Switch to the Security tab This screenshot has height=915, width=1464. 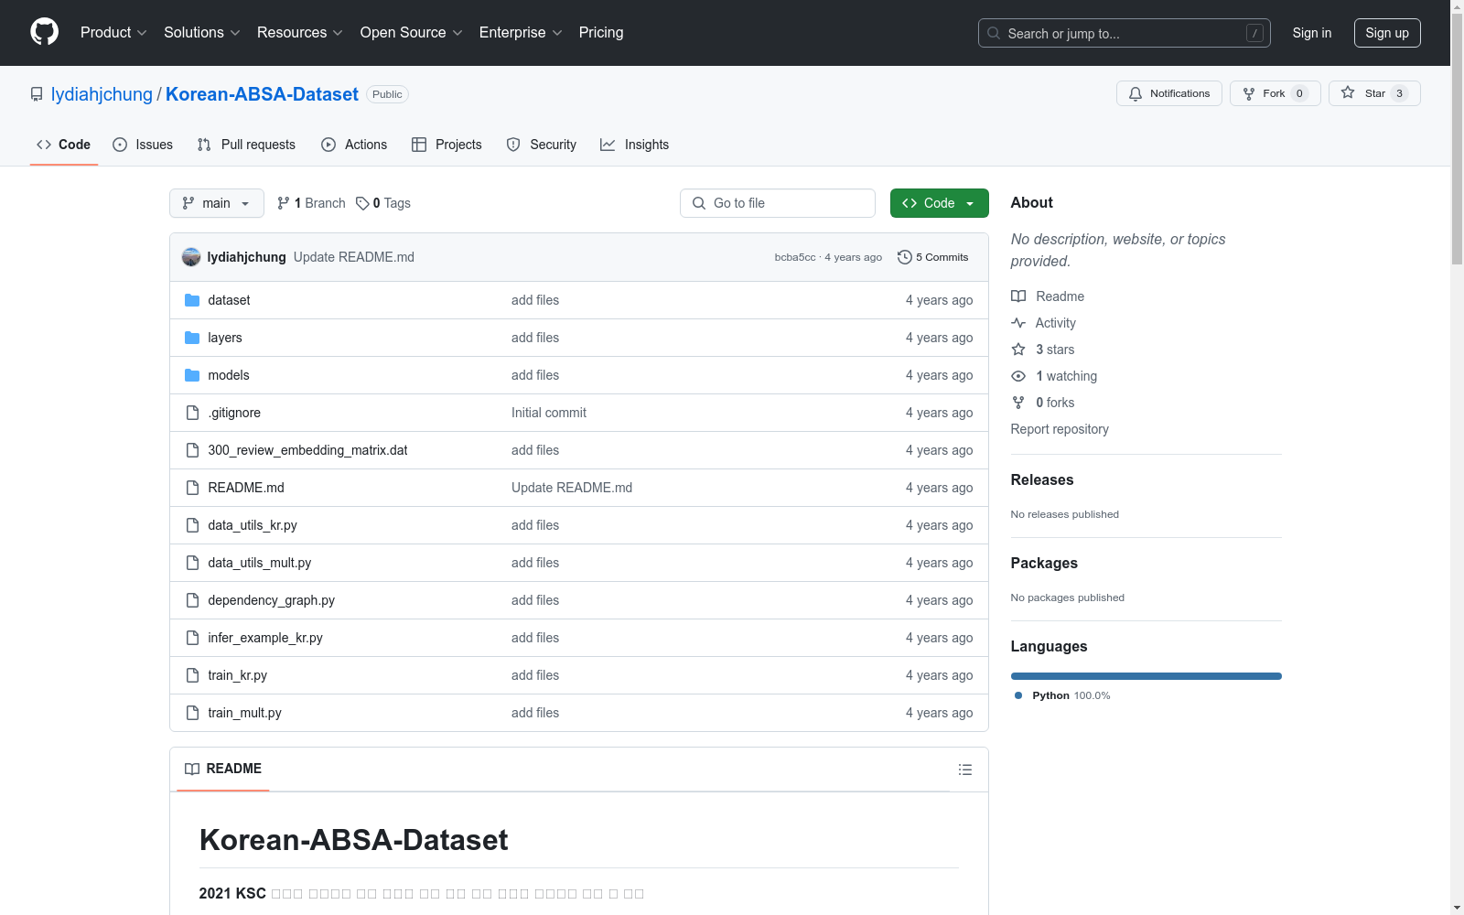pyautogui.click(x=542, y=145)
